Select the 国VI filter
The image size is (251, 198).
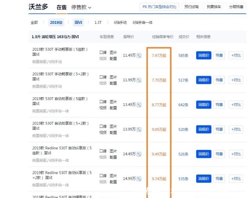(78, 23)
